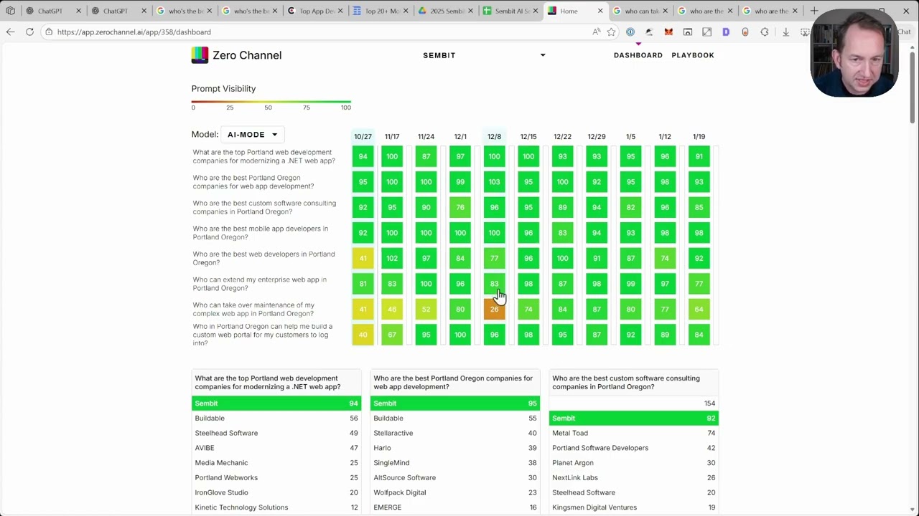Select the 10/27 date column header

tap(363, 136)
